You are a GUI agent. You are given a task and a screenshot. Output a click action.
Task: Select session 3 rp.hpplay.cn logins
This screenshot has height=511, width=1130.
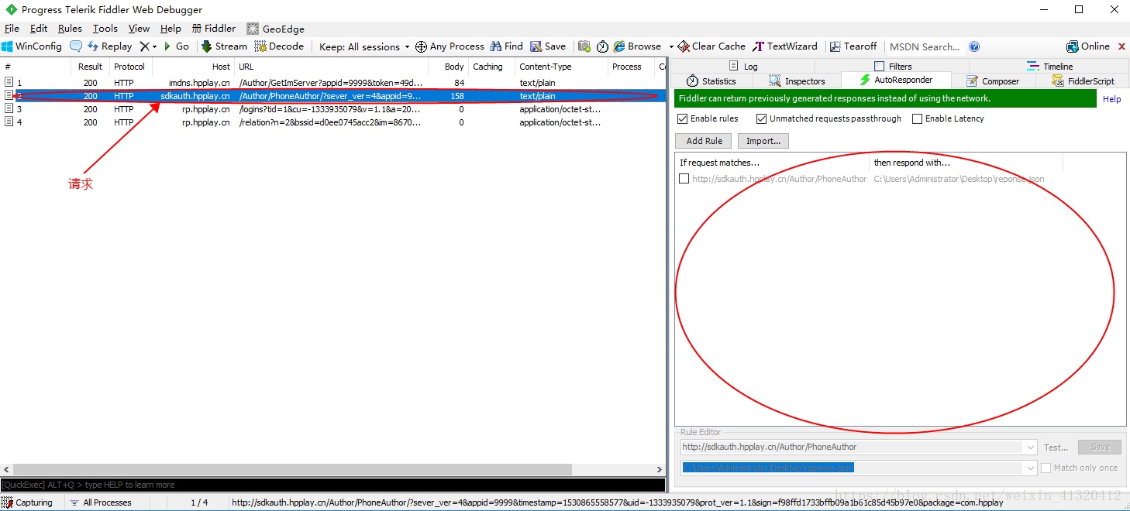tap(333, 109)
